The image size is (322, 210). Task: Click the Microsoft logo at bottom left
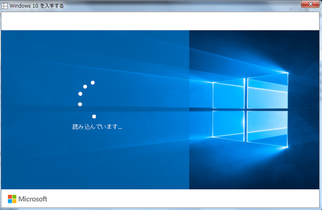pyautogui.click(x=27, y=199)
